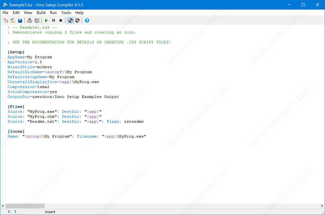Open an existing script file
Screen dimensions: 325x215
(x=13, y=20)
